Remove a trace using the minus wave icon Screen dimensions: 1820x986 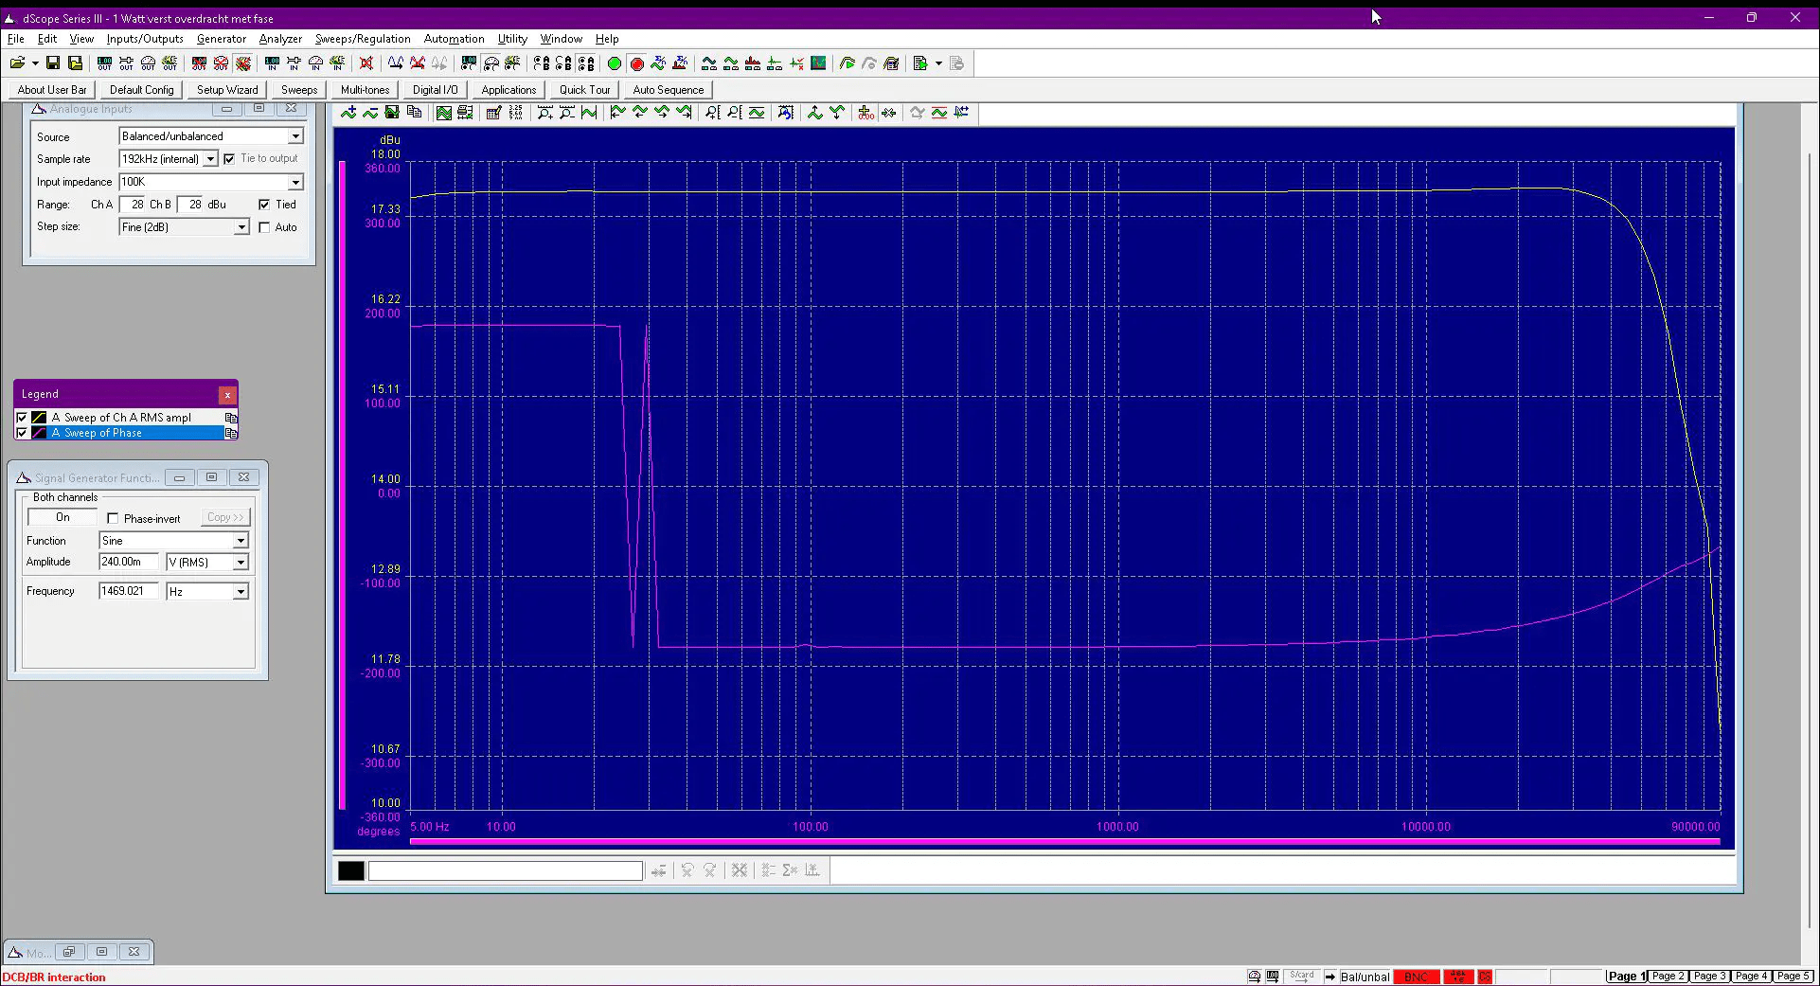[370, 113]
